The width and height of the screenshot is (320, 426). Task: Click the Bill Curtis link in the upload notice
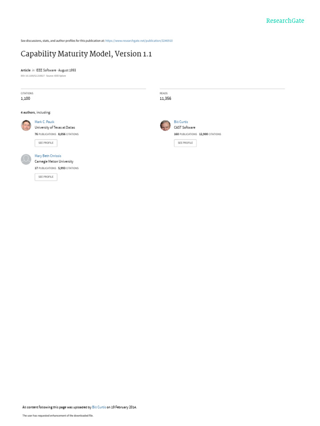point(99,407)
